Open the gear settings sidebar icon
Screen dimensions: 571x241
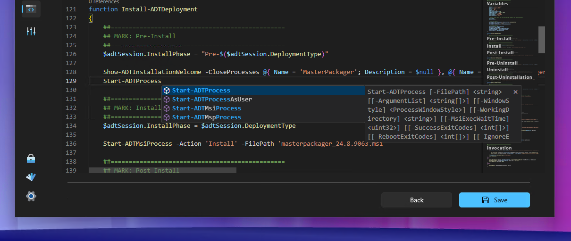[31, 196]
